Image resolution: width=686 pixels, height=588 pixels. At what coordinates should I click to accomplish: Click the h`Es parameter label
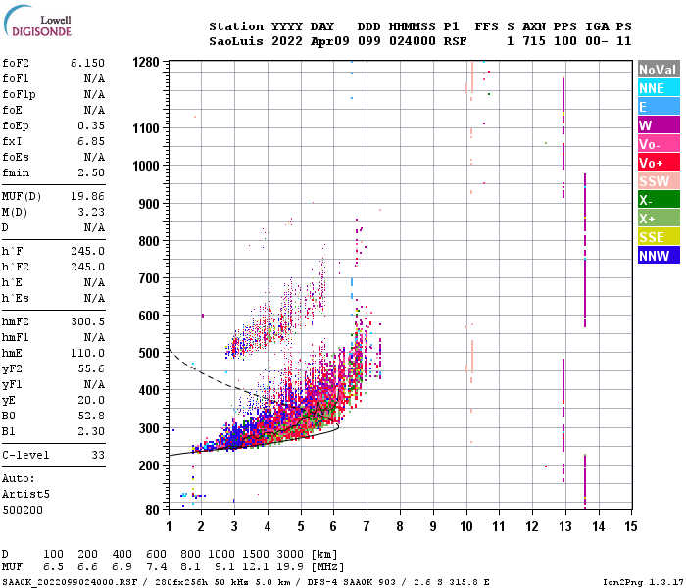[16, 298]
